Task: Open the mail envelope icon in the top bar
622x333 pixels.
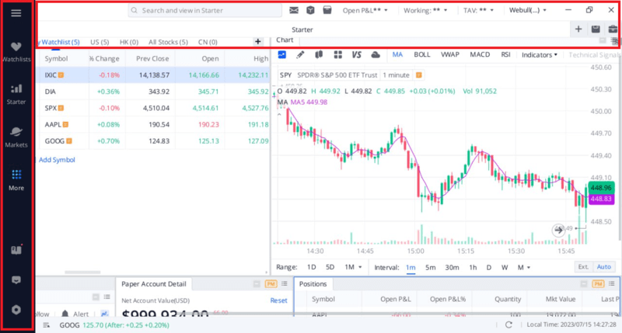Action: [x=294, y=10]
